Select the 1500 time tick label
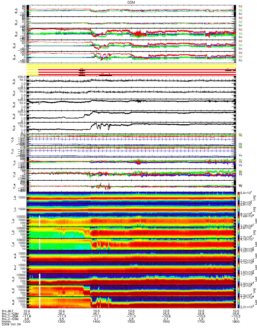The image size is (257, 332). pyautogui.click(x=131, y=321)
